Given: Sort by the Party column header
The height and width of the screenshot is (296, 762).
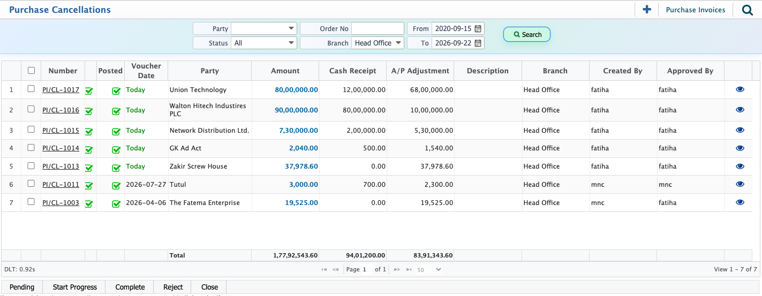Looking at the screenshot, I should click(209, 71).
